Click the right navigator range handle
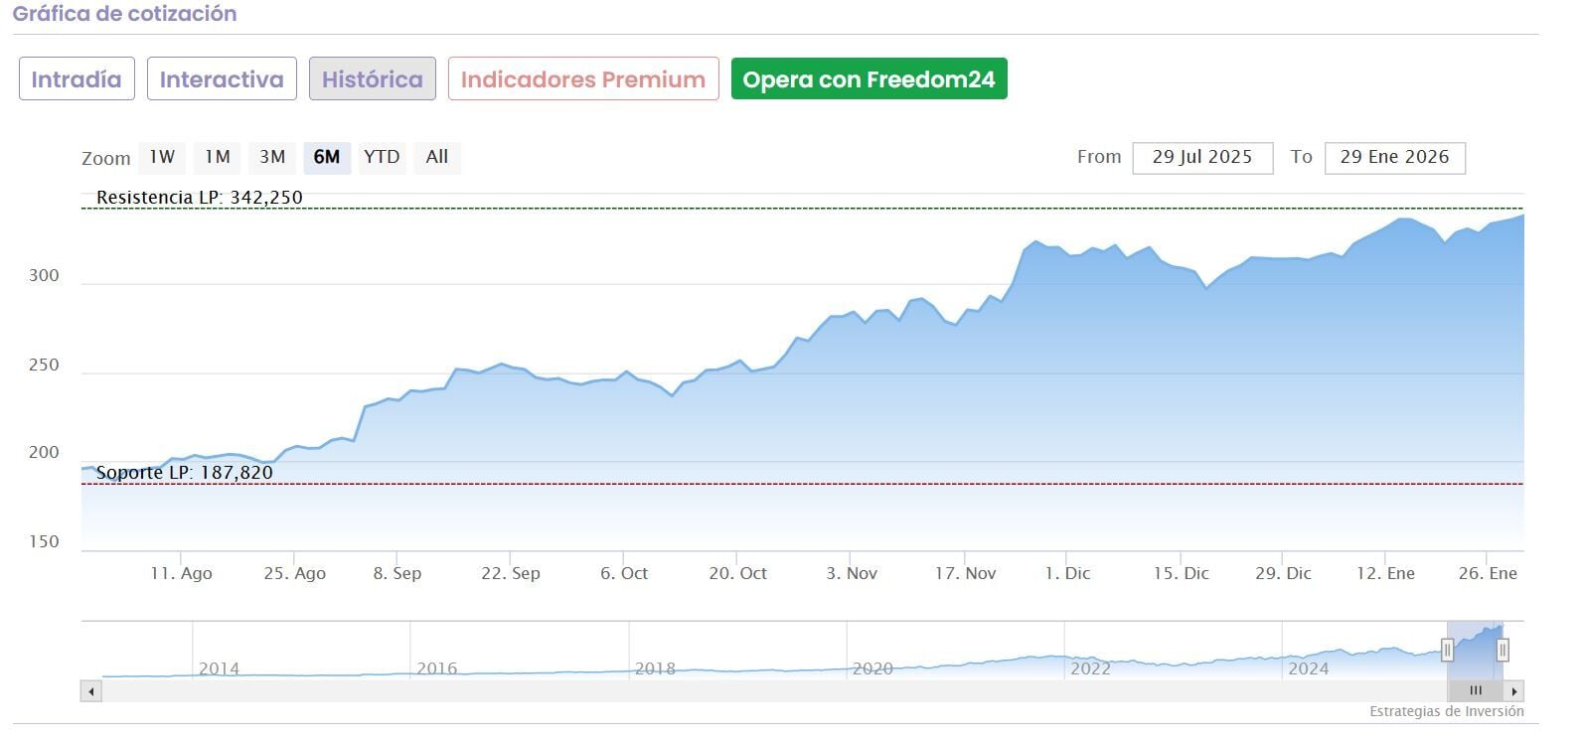This screenshot has height=739, width=1583. pos(1503,651)
